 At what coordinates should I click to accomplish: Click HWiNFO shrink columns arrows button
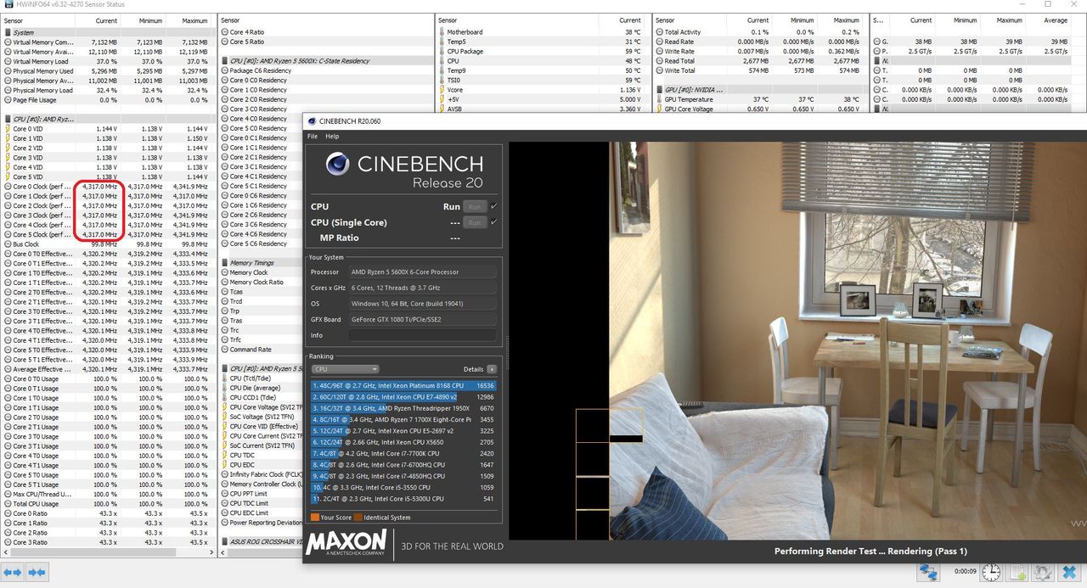(37, 574)
